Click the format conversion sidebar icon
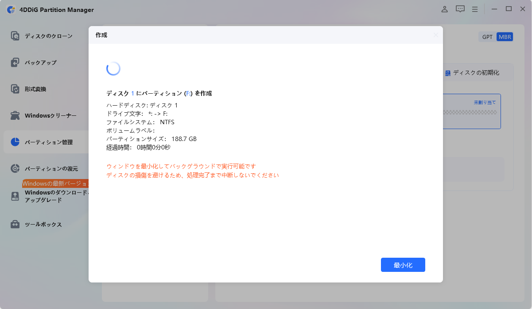Screen dimensions: 532x309 pyautogui.click(x=16, y=89)
